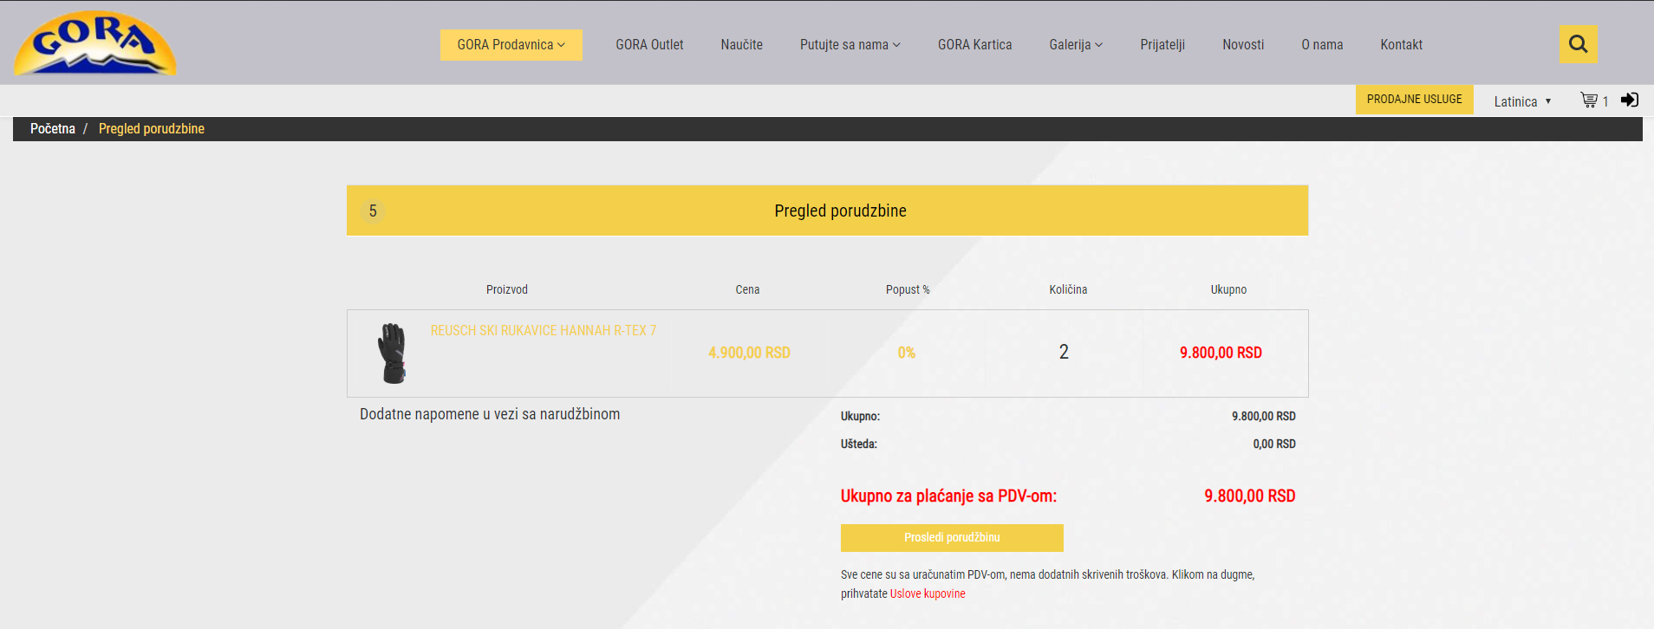The height and width of the screenshot is (629, 1654).
Task: Click the Ušteda 0,00 RSD value
Action: pyautogui.click(x=1273, y=444)
